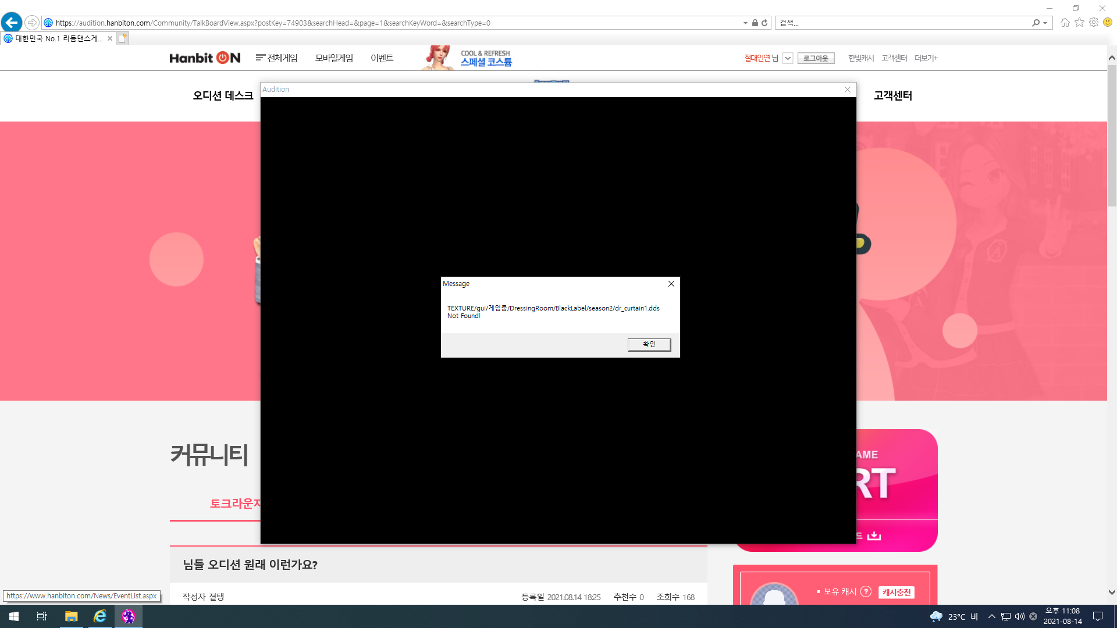Close the 대한민국 No.1 browser tab
The width and height of the screenshot is (1117, 628).
pyautogui.click(x=110, y=38)
